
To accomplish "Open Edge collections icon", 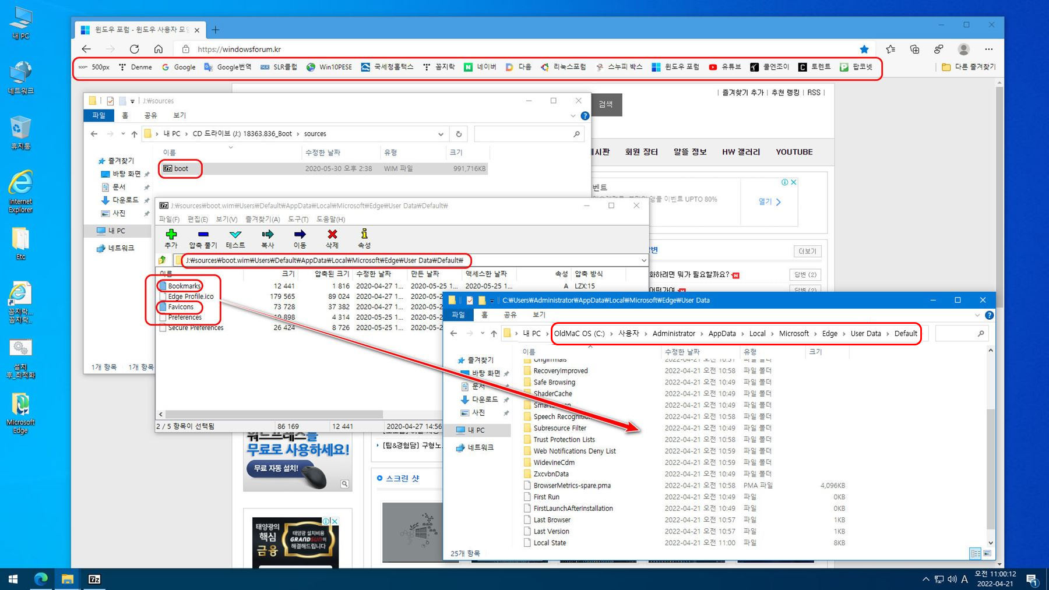I will pyautogui.click(x=914, y=49).
